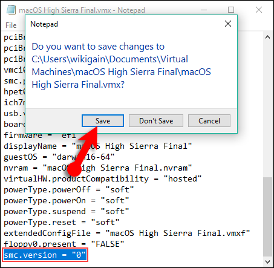Click the guestOS line in the text
Viewport: 274px width, 268px height.
59,157
